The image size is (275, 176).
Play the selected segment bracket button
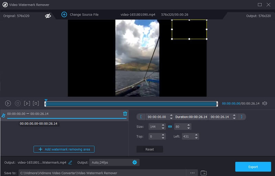(x=27, y=103)
